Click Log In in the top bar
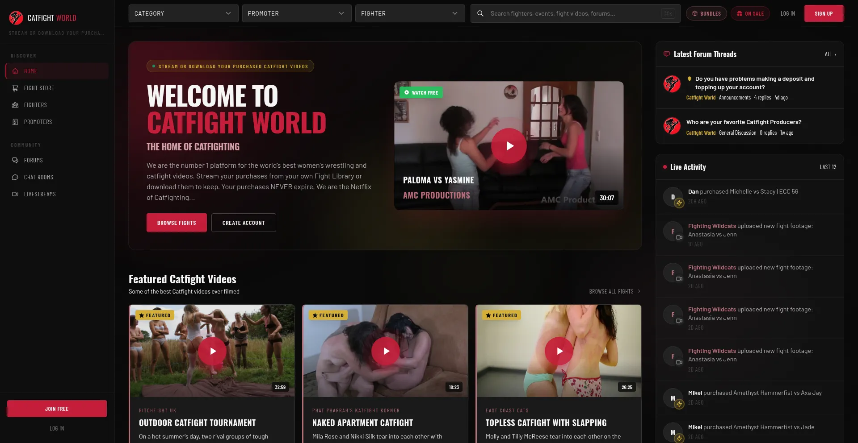 pyautogui.click(x=788, y=13)
